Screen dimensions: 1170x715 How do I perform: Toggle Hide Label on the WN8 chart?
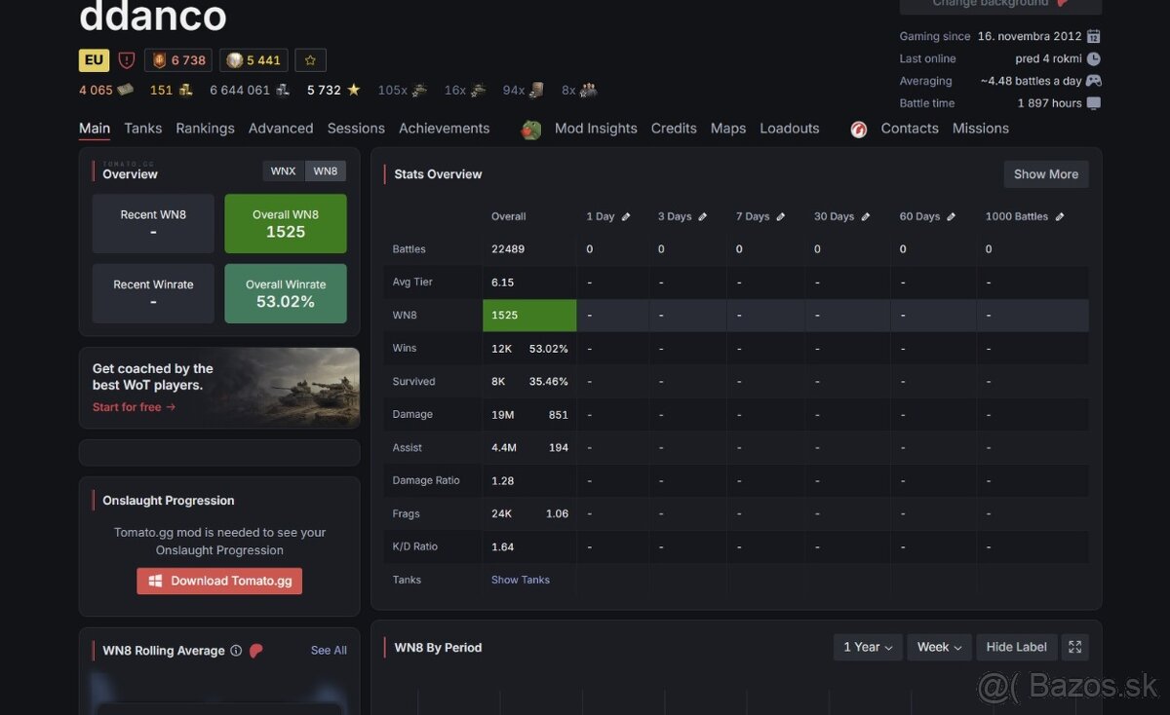click(1016, 647)
